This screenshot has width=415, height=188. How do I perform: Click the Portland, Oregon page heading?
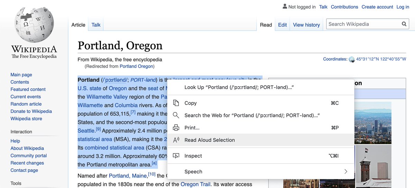(120, 46)
